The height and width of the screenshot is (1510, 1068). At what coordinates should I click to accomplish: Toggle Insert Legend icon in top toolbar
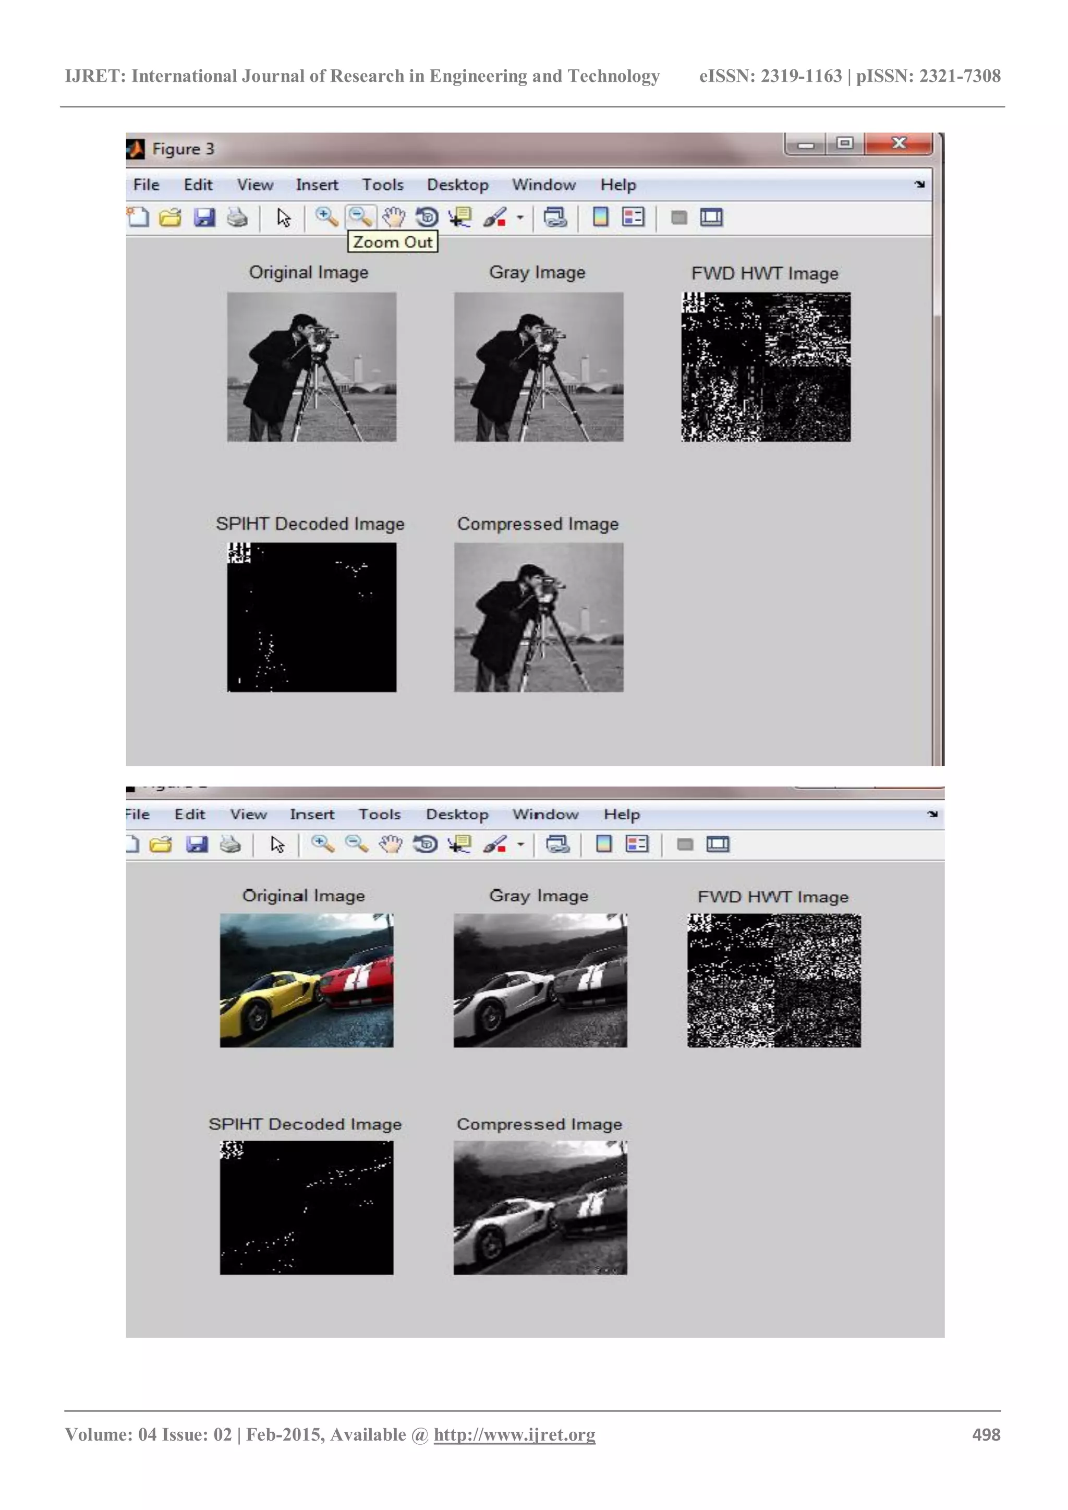tap(633, 217)
